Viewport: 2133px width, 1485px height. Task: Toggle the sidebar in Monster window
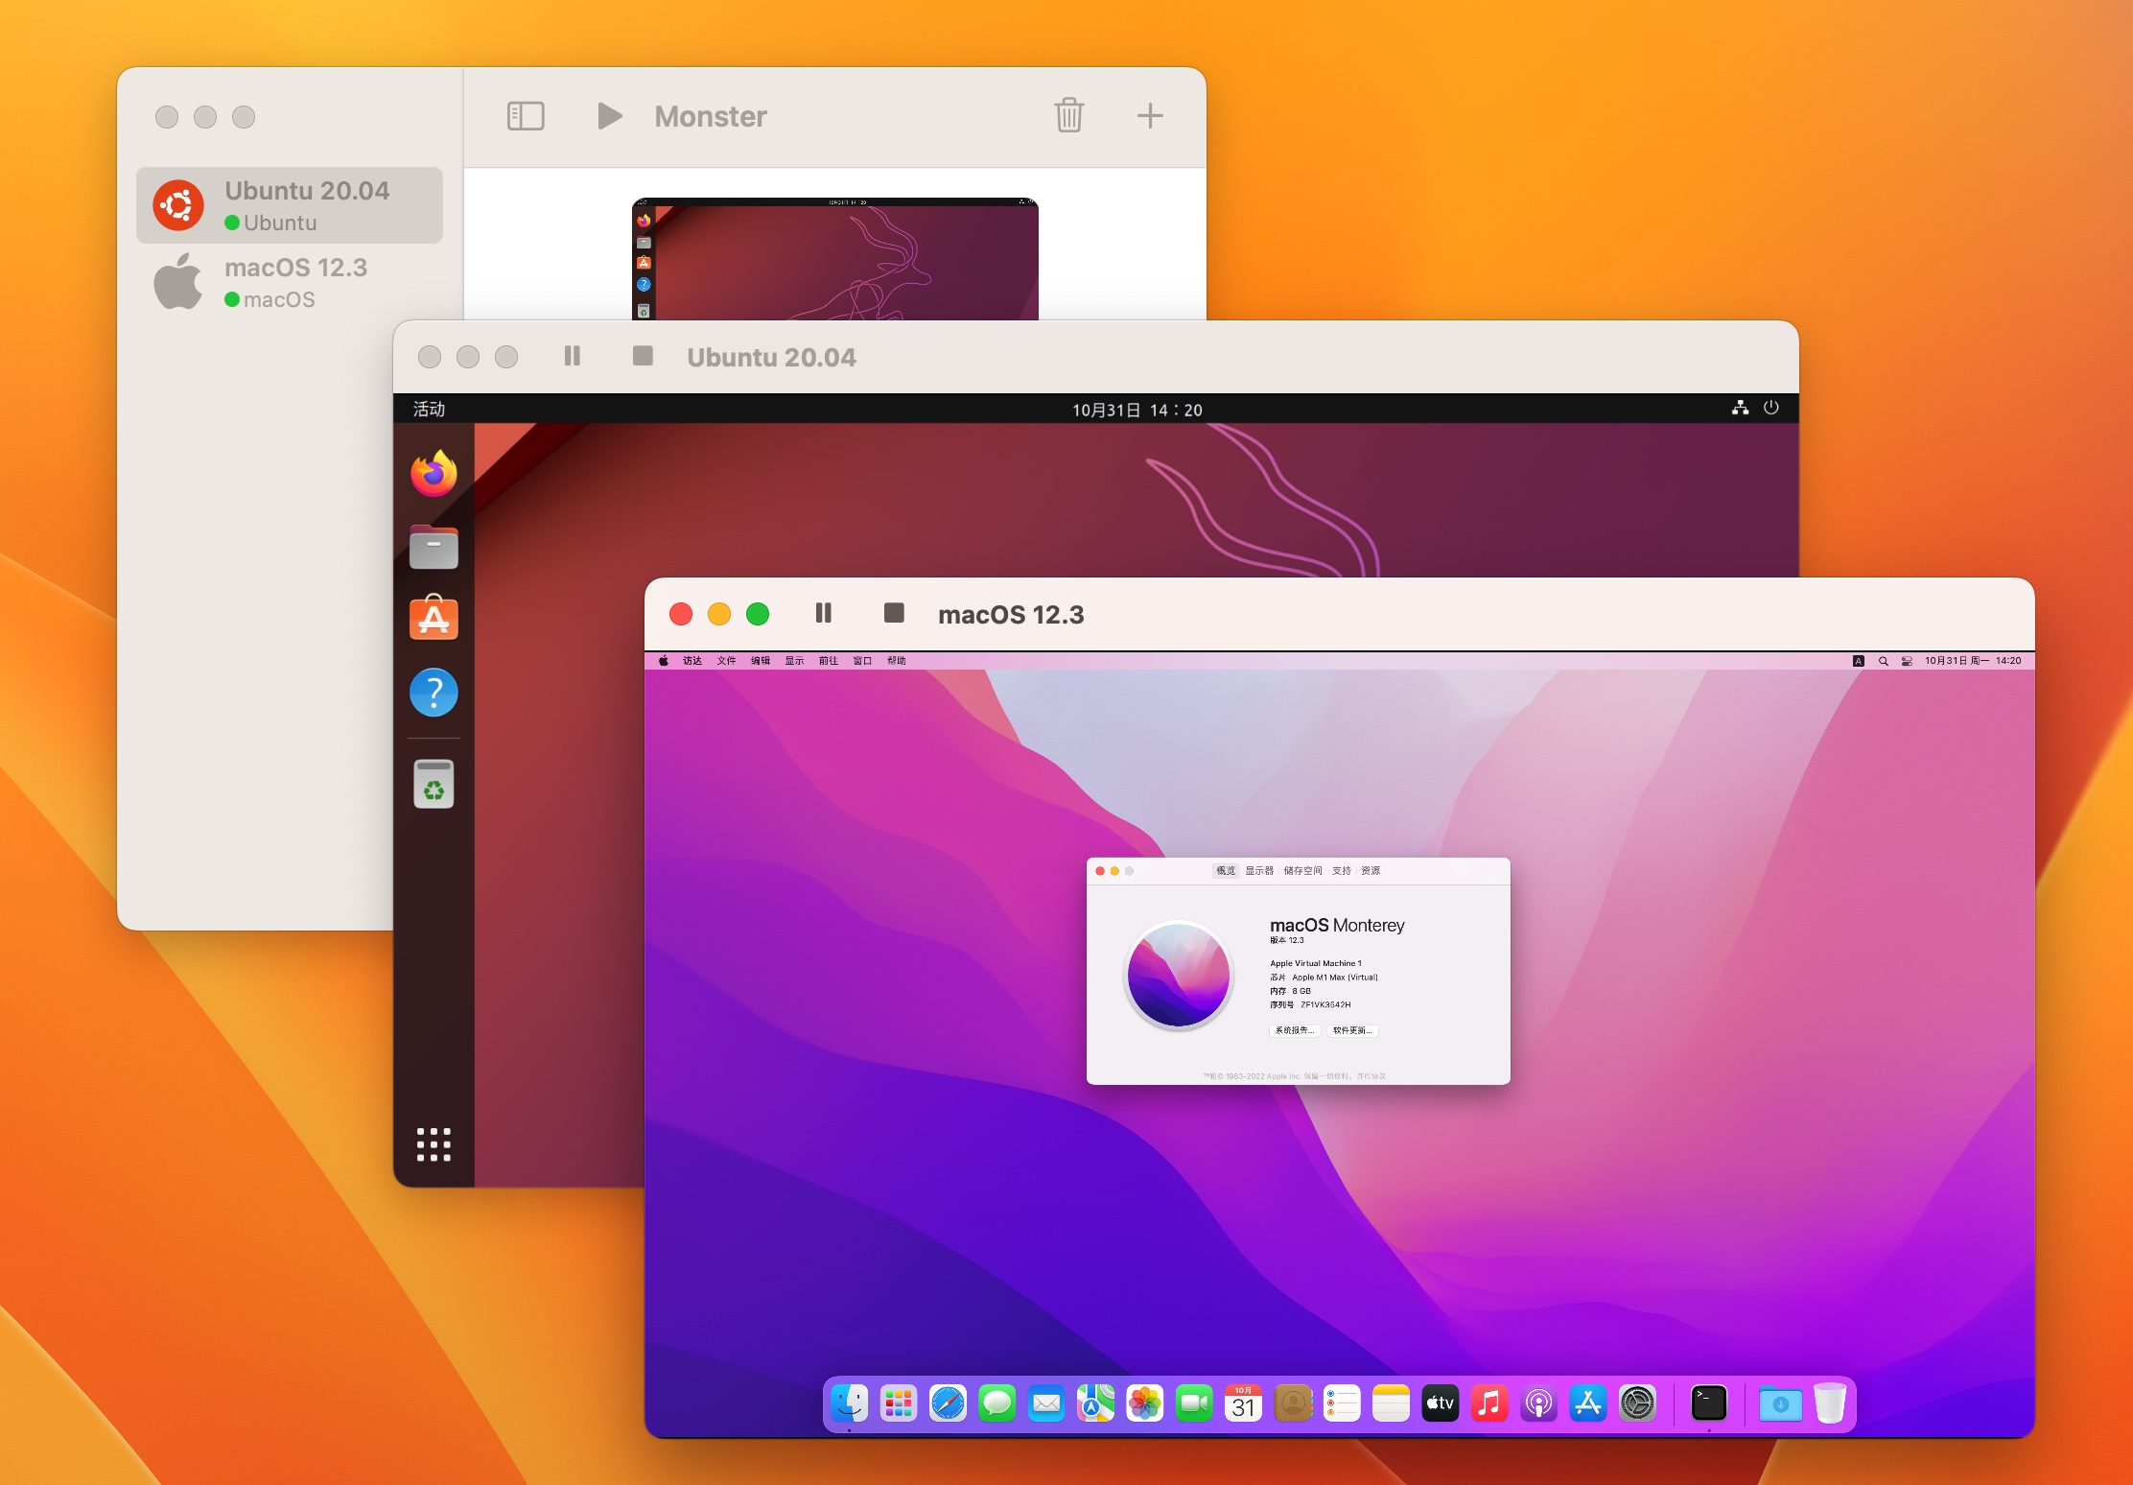point(525,116)
